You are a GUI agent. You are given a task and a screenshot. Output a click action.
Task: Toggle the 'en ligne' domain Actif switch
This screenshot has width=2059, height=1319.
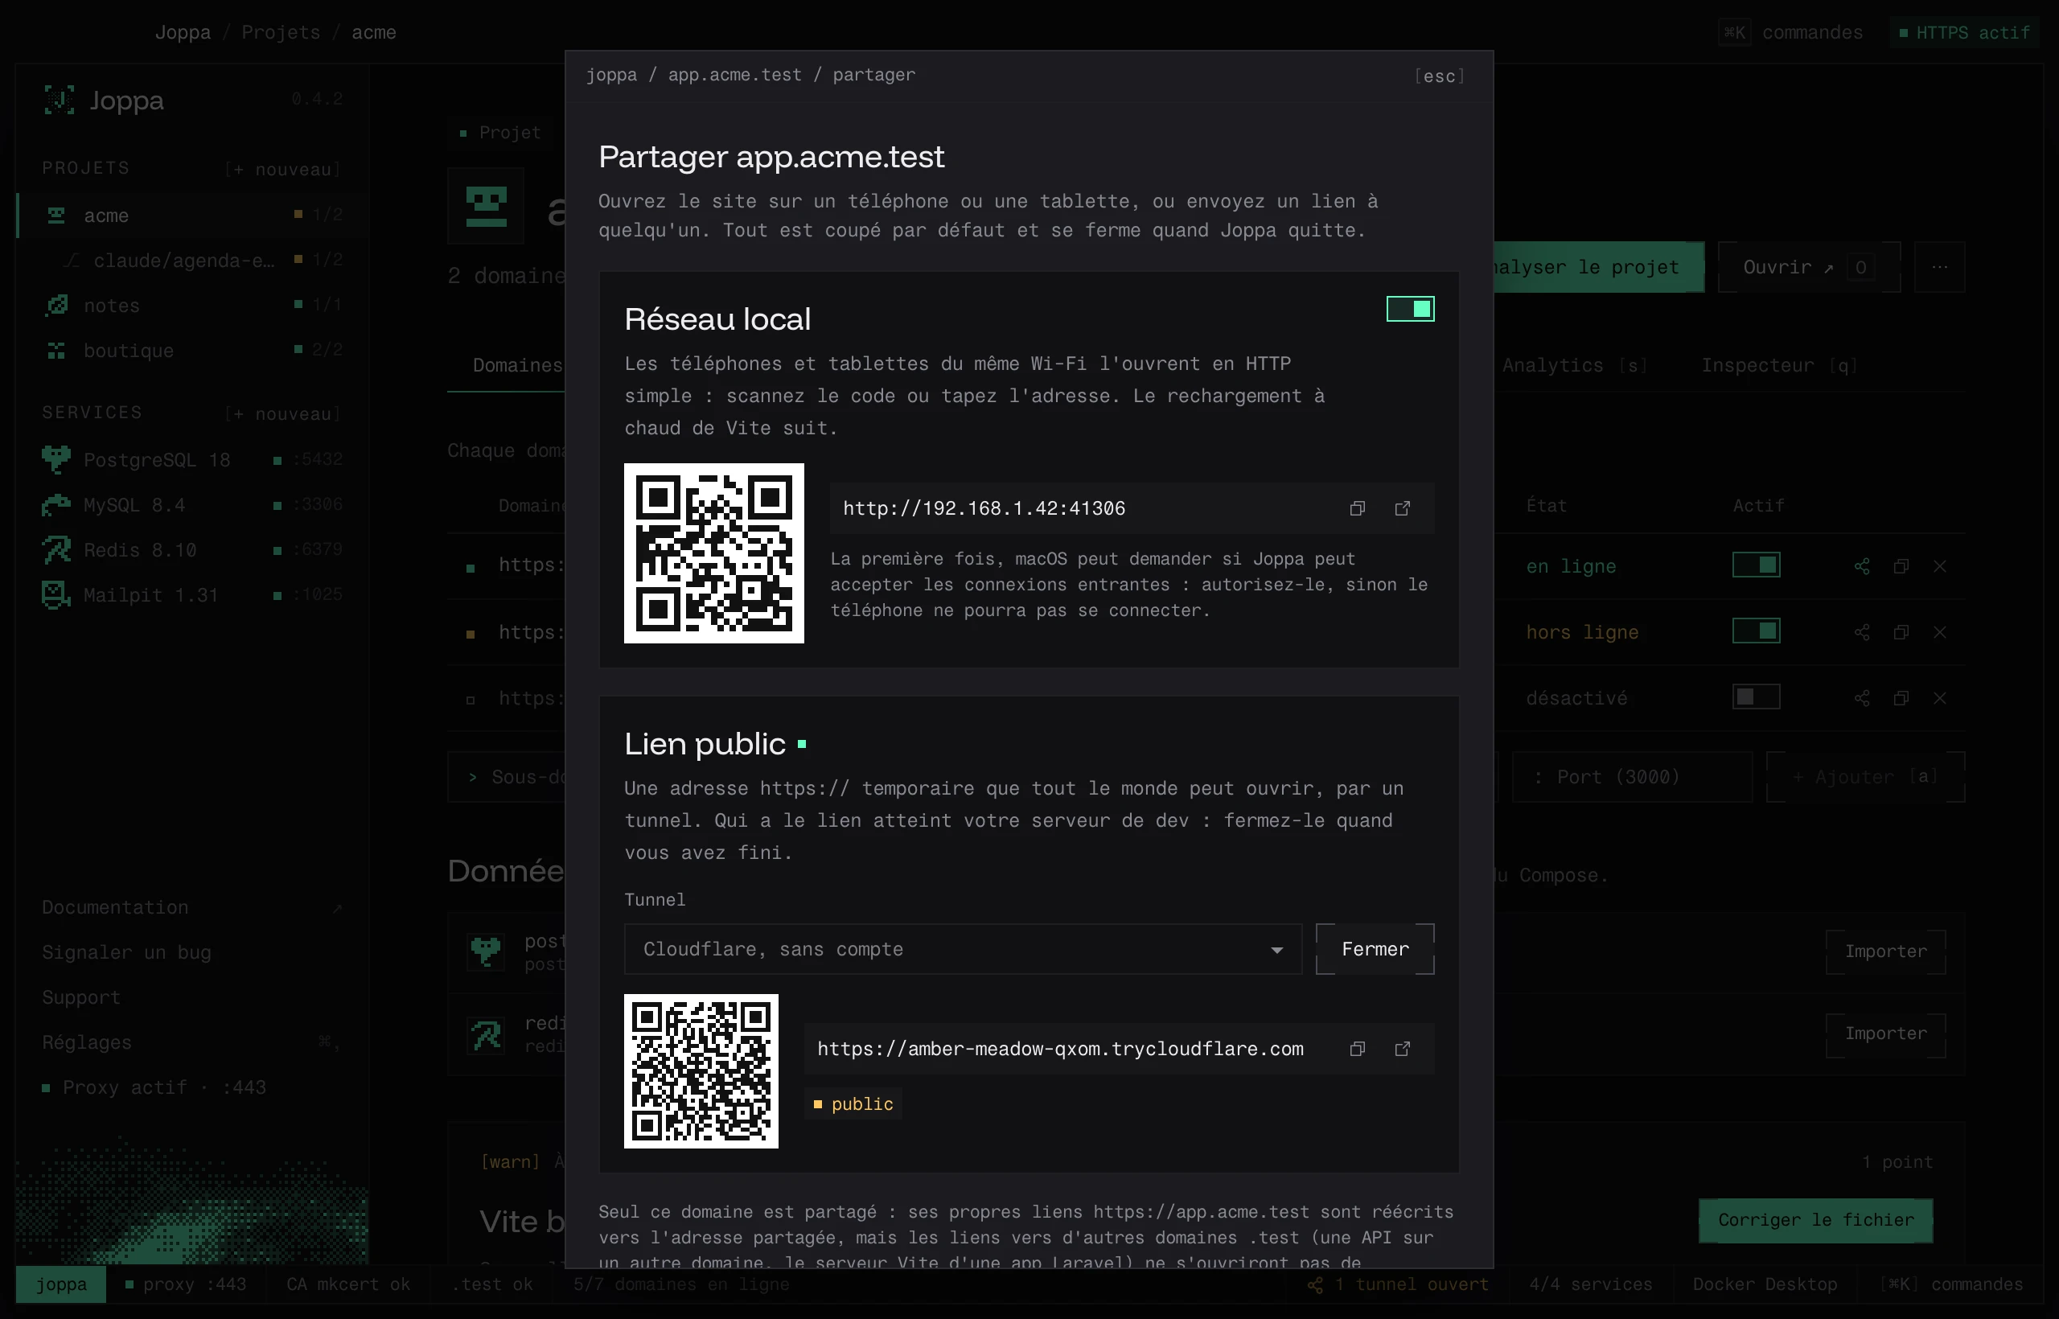coord(1756,565)
